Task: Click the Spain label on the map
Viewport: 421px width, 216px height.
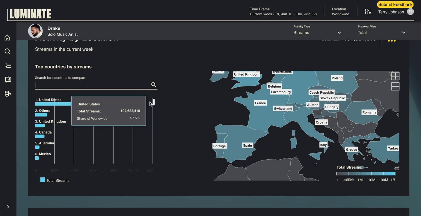Action: (248, 145)
